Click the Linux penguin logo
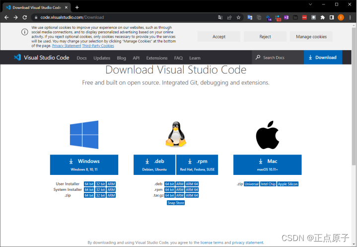Screen dimensions: 357x247 176,134
